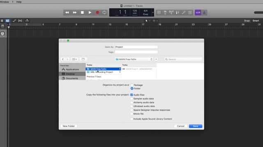Open the pointer tool menu
Image resolution: width=263 pixels, height=147 pixels.
147,21
